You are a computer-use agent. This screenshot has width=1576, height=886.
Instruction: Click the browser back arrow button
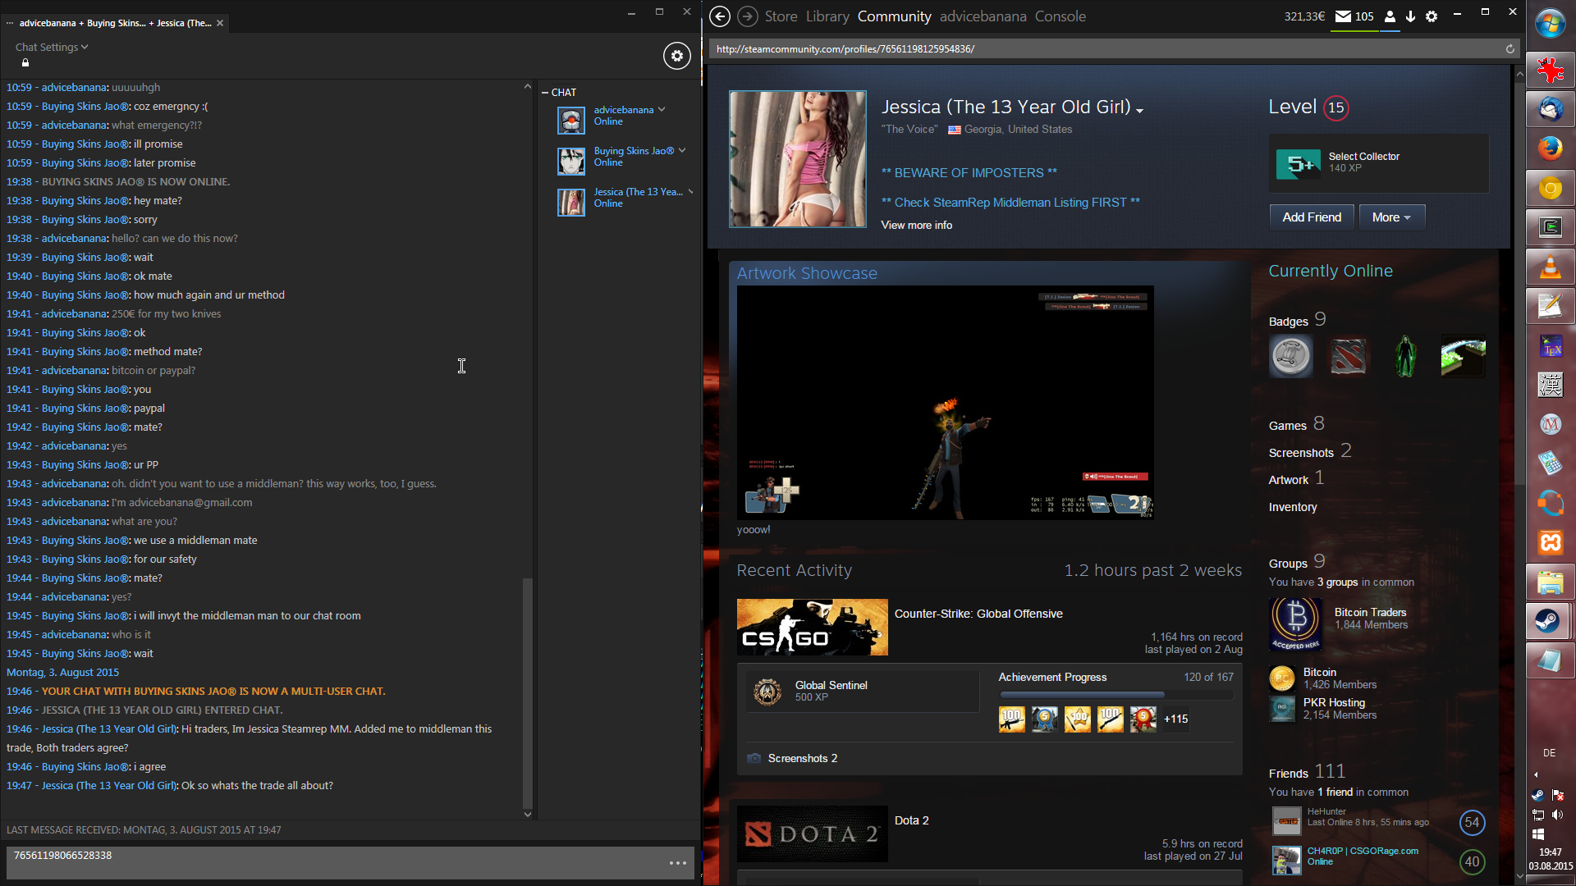click(720, 16)
